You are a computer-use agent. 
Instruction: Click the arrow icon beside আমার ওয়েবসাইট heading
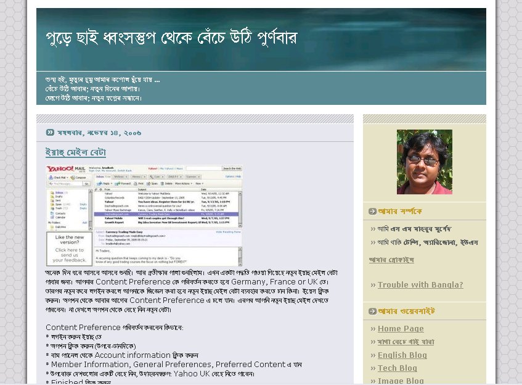click(372, 311)
